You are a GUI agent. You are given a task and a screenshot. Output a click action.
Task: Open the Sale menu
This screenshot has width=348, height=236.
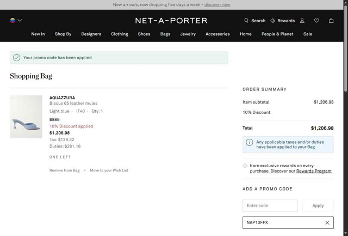(x=308, y=34)
